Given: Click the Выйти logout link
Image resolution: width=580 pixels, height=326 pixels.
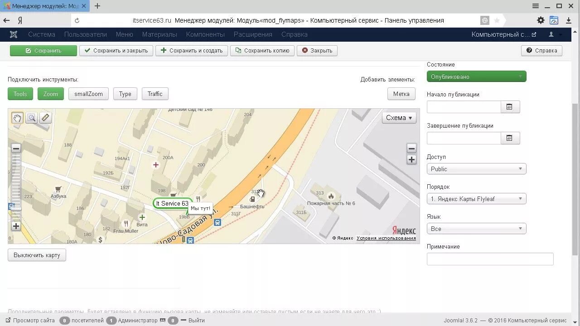Looking at the screenshot, I should [193, 320].
